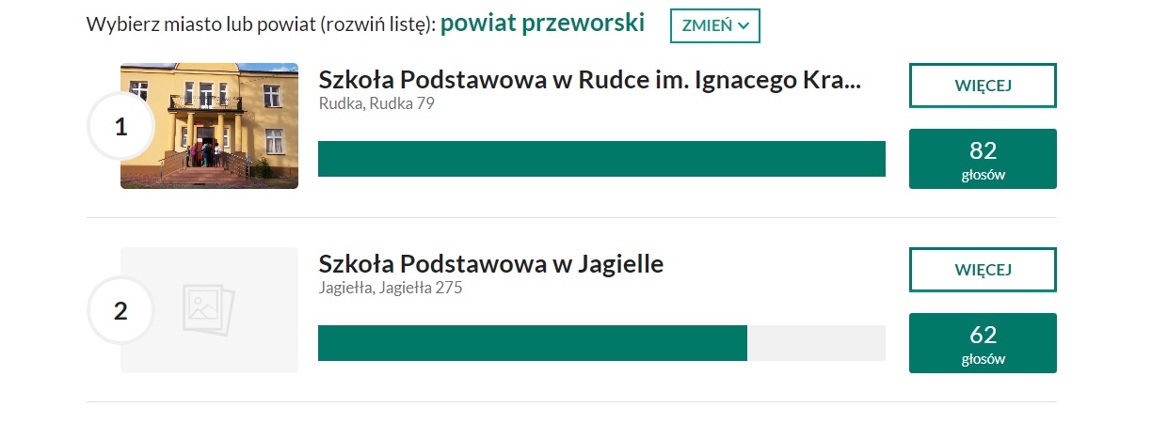Click the rank 2 circle badge
This screenshot has height=423, width=1152.
(120, 311)
